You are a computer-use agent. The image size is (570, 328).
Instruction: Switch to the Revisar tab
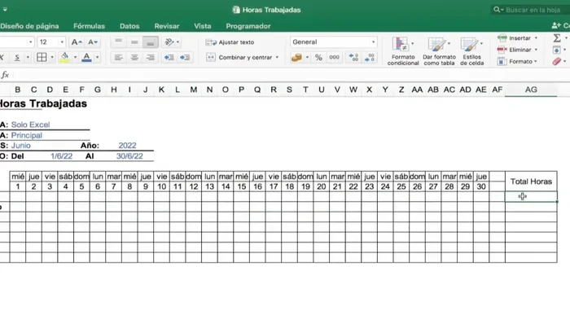[167, 26]
